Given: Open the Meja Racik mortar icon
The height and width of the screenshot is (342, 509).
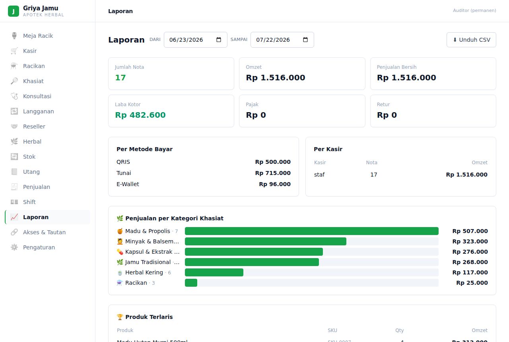Looking at the screenshot, I should [x=14, y=36].
